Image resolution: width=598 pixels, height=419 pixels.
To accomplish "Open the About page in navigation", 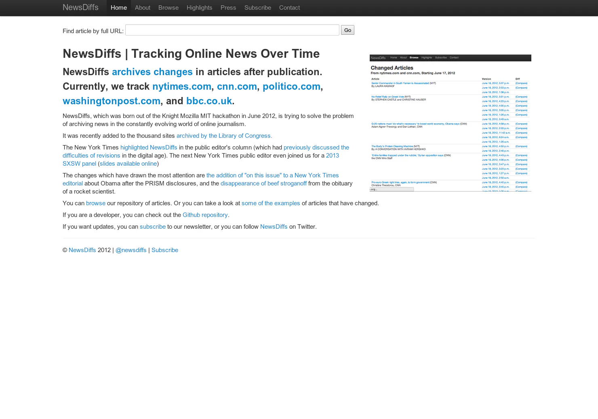I will point(143,8).
